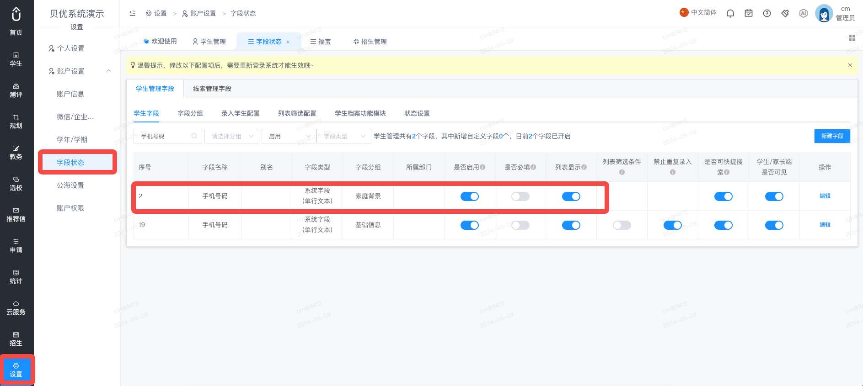Toggle 是否必填 for row 2
The height and width of the screenshot is (386, 863).
tap(520, 196)
